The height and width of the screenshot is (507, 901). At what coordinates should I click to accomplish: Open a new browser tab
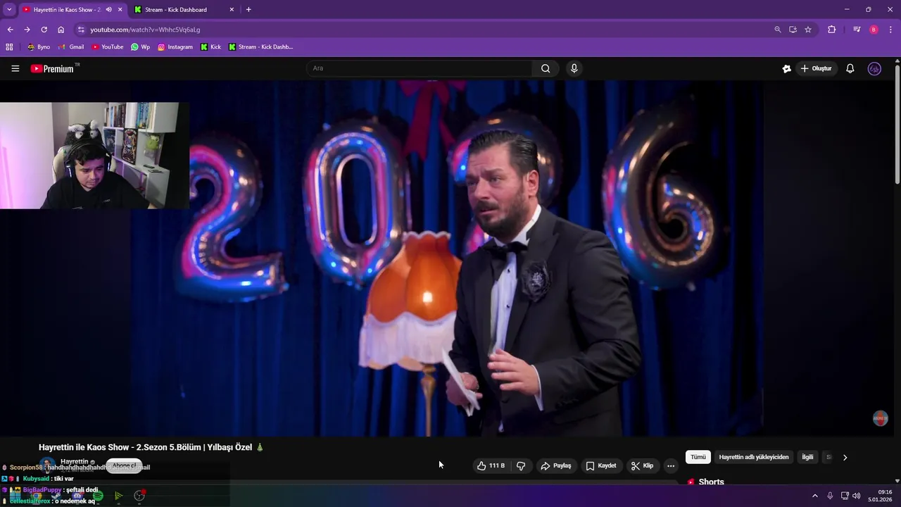pos(248,10)
